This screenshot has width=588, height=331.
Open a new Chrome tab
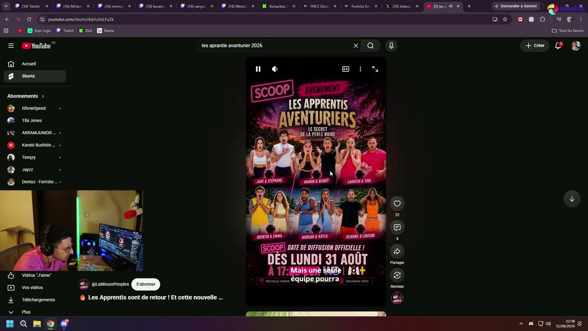pyautogui.click(x=469, y=6)
